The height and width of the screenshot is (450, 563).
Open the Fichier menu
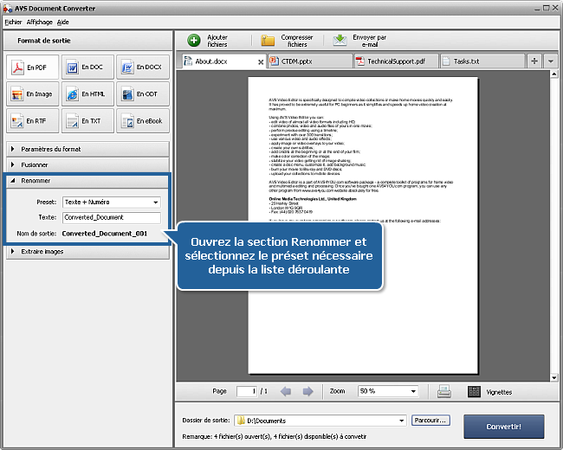(x=13, y=22)
